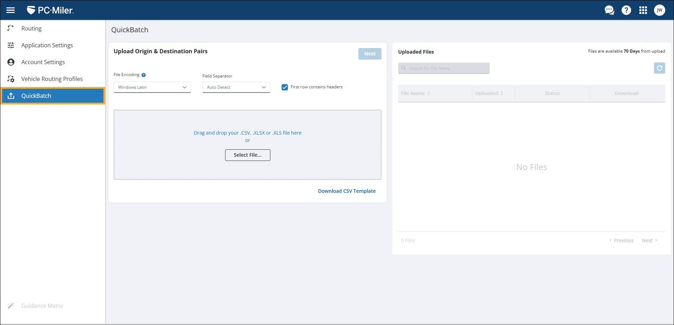Open Vehicle Routing Profiles
The image size is (674, 325).
(x=52, y=79)
